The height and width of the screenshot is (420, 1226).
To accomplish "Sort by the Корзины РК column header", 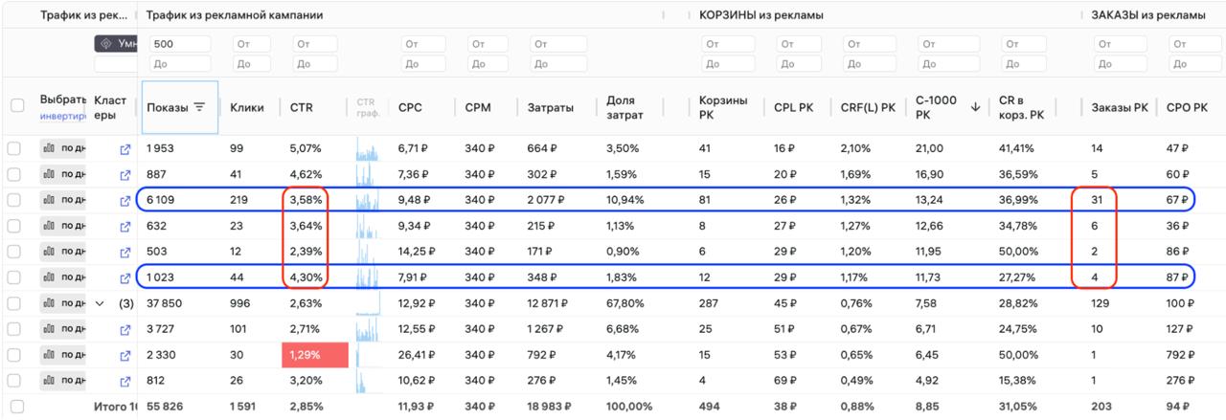I will [x=723, y=107].
